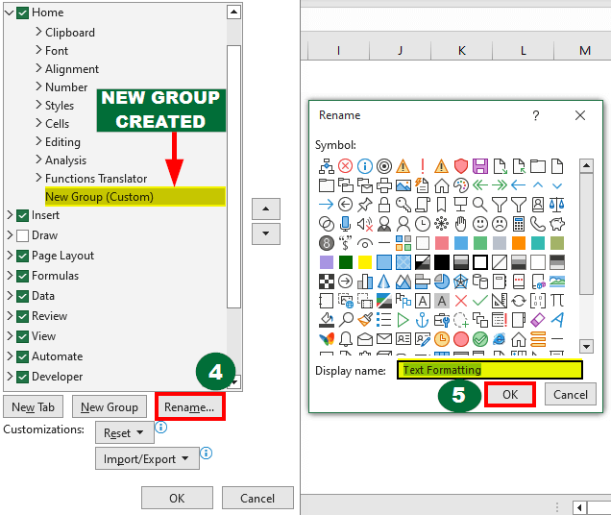611x515 pixels.
Task: Select the pi symbol
Action: pyautogui.click(x=557, y=301)
